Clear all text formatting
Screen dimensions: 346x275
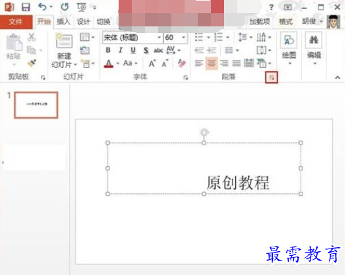(182, 63)
